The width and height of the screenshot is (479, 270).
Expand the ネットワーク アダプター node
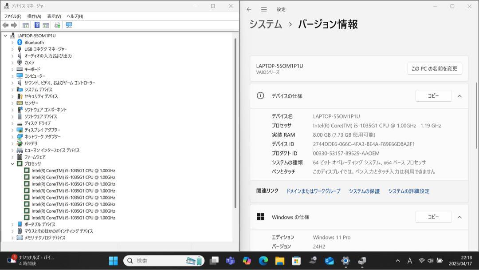(12, 137)
